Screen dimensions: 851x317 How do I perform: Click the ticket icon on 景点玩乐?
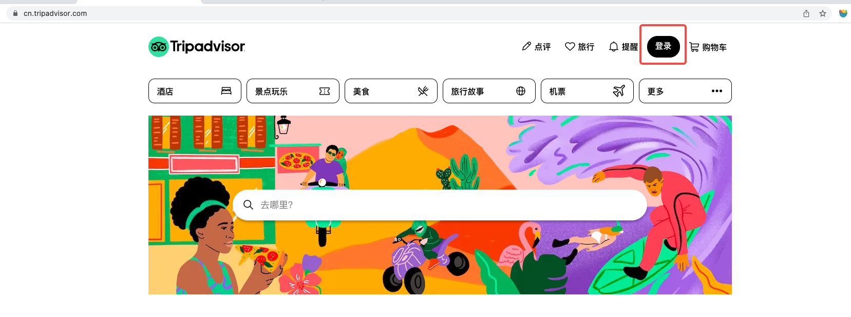[x=325, y=91]
